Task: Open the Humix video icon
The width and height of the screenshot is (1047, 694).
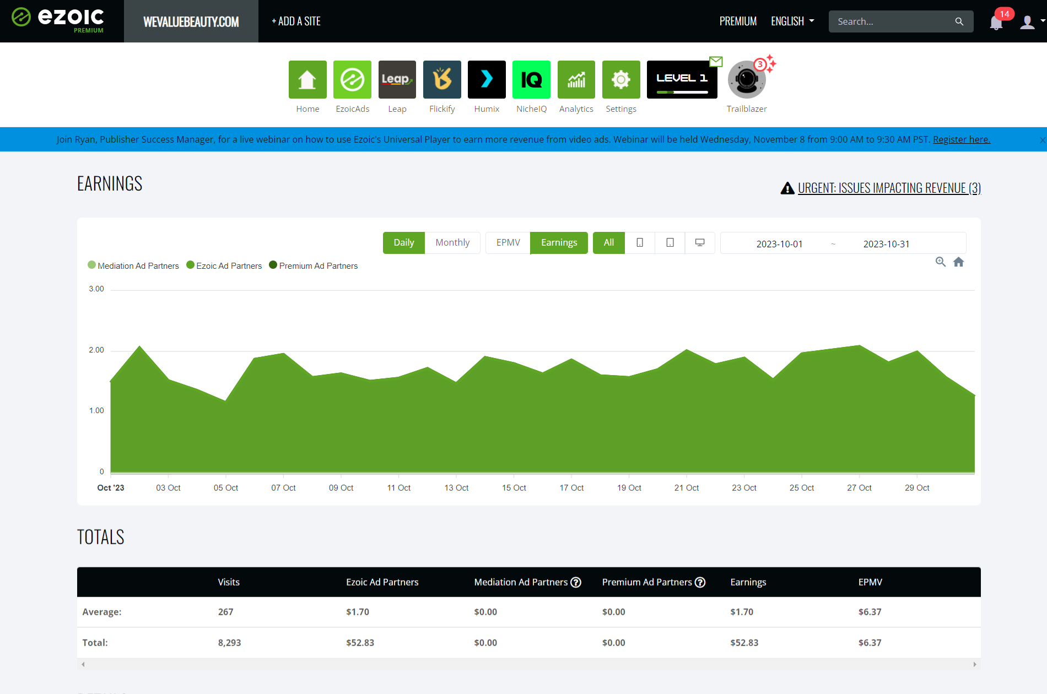Action: click(x=487, y=80)
